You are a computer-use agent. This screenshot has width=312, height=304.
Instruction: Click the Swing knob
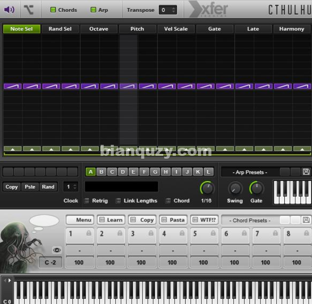[x=235, y=188]
